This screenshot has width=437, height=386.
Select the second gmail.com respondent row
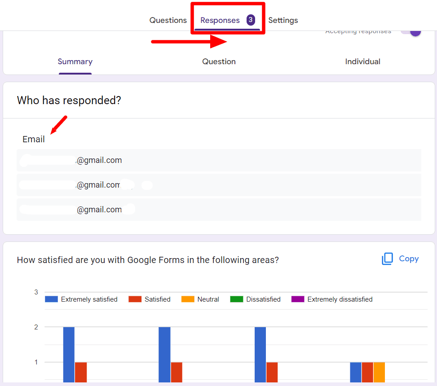pos(219,185)
